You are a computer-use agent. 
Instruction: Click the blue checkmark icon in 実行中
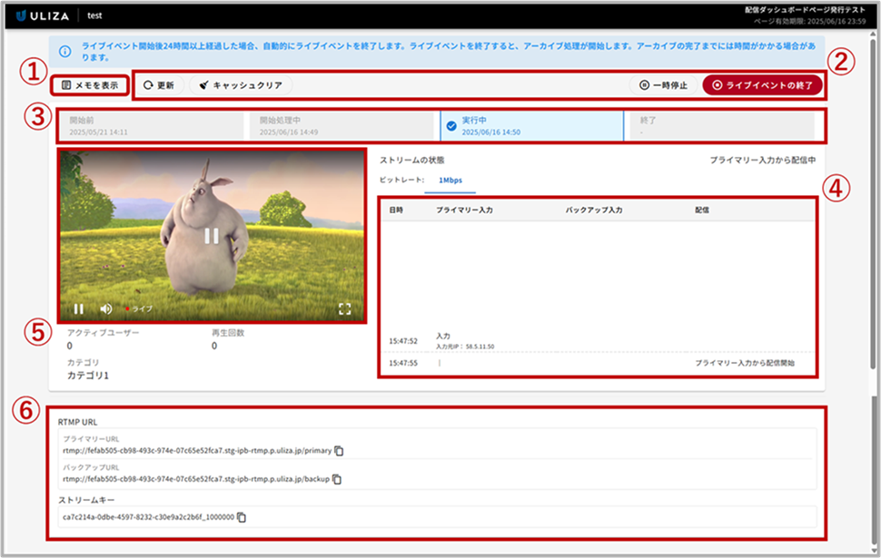[451, 126]
